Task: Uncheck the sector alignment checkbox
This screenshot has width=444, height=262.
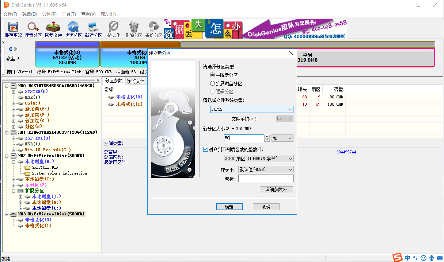Action: point(206,149)
